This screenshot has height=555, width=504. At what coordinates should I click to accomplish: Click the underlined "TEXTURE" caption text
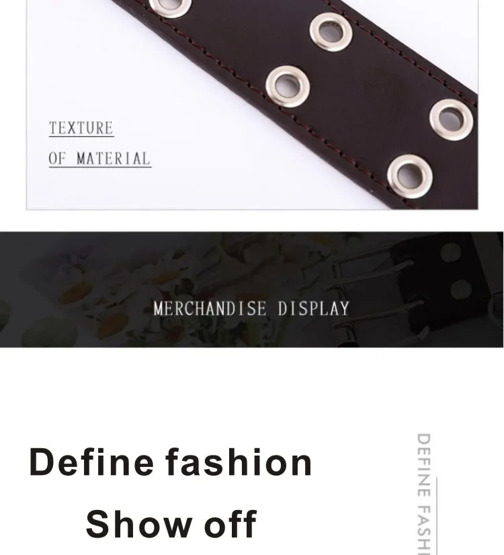pyautogui.click(x=81, y=128)
